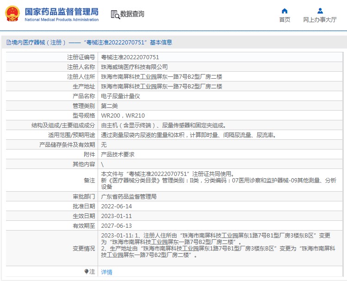The height and width of the screenshot is (281, 347).
Task: Click the 国家药品监督管理局 site title
Action: coord(61,11)
